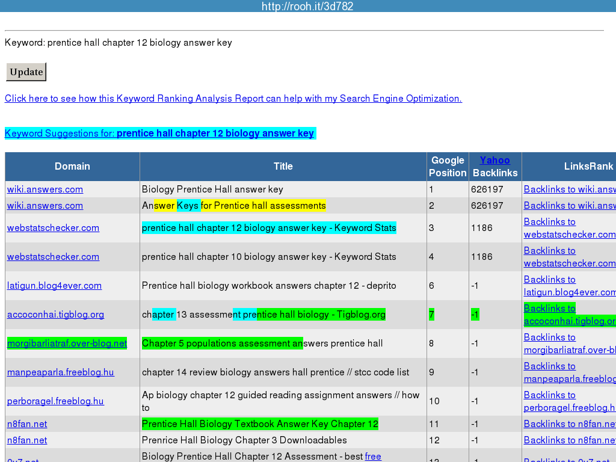The height and width of the screenshot is (462, 616).
Task: Open webstatschecker.com domain in position 3 row
Action: (x=53, y=228)
